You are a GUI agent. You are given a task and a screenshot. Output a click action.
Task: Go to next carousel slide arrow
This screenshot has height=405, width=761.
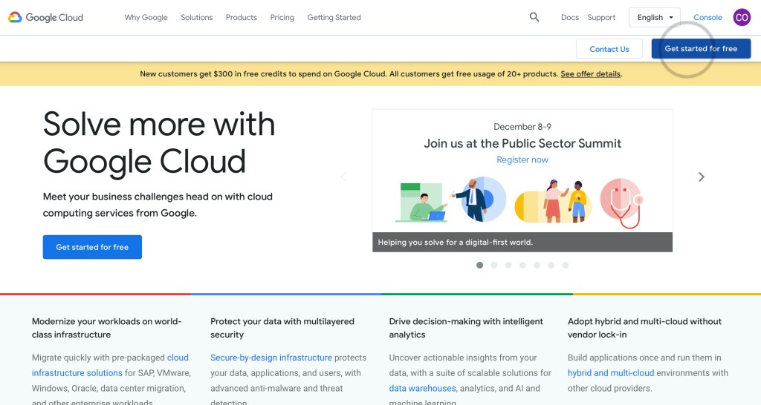coord(702,177)
